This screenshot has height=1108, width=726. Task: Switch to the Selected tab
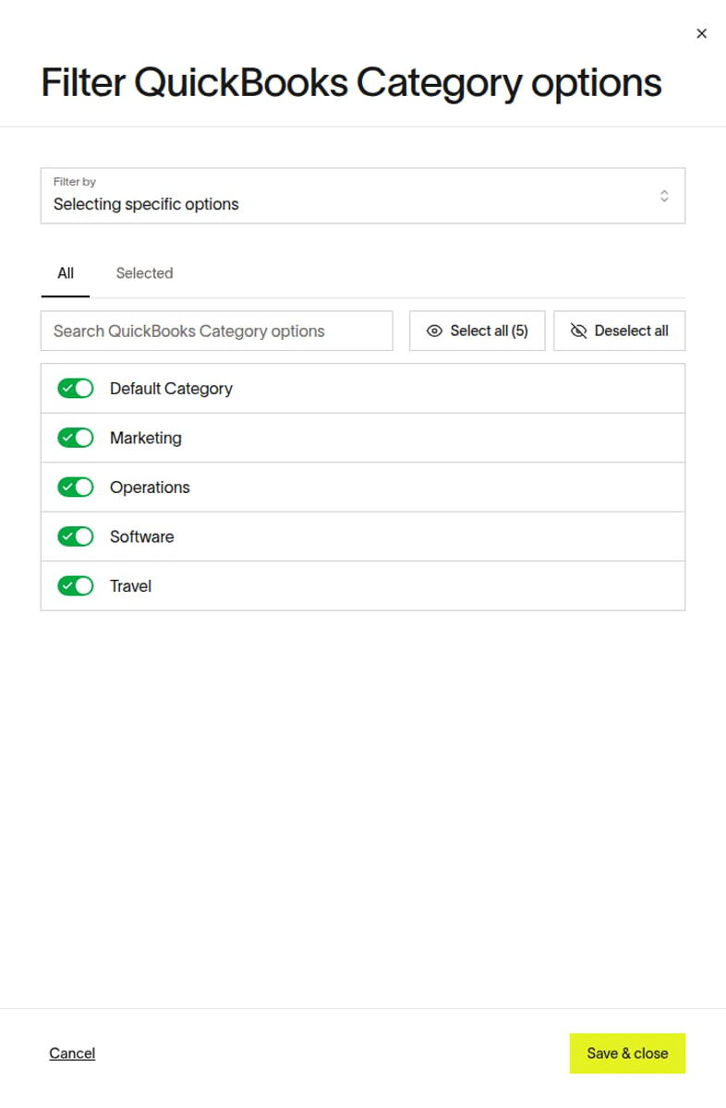point(144,273)
